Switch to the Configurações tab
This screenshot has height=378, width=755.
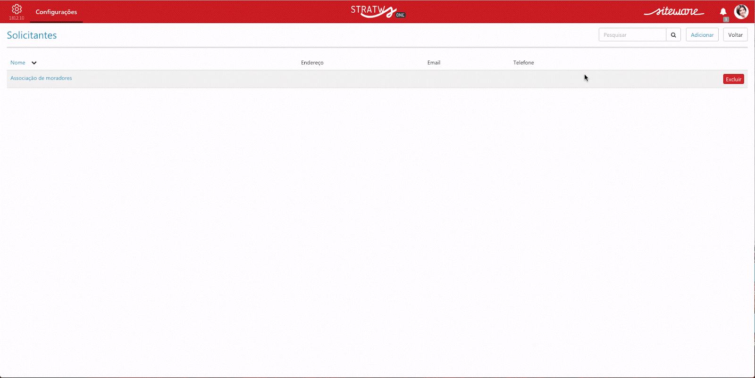click(x=56, y=12)
